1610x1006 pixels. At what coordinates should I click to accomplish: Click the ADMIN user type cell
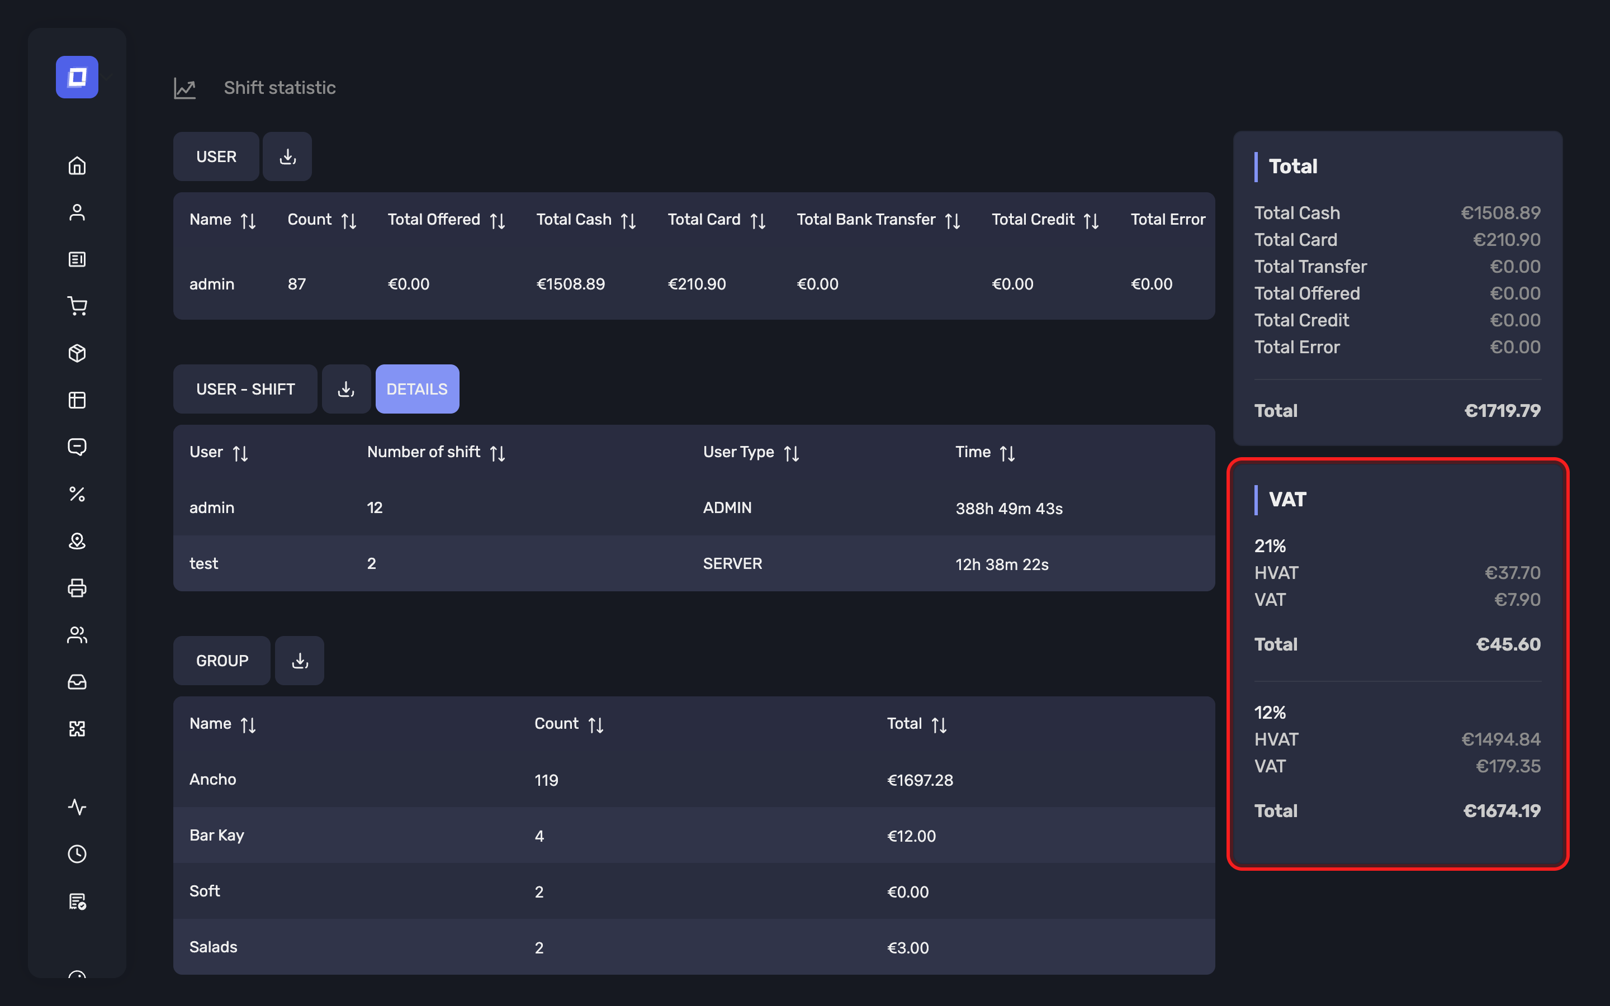tap(727, 507)
